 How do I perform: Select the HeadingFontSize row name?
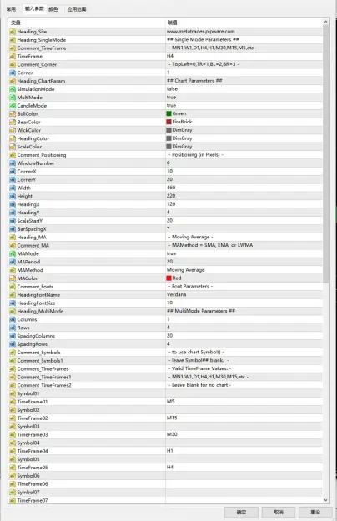click(x=36, y=303)
